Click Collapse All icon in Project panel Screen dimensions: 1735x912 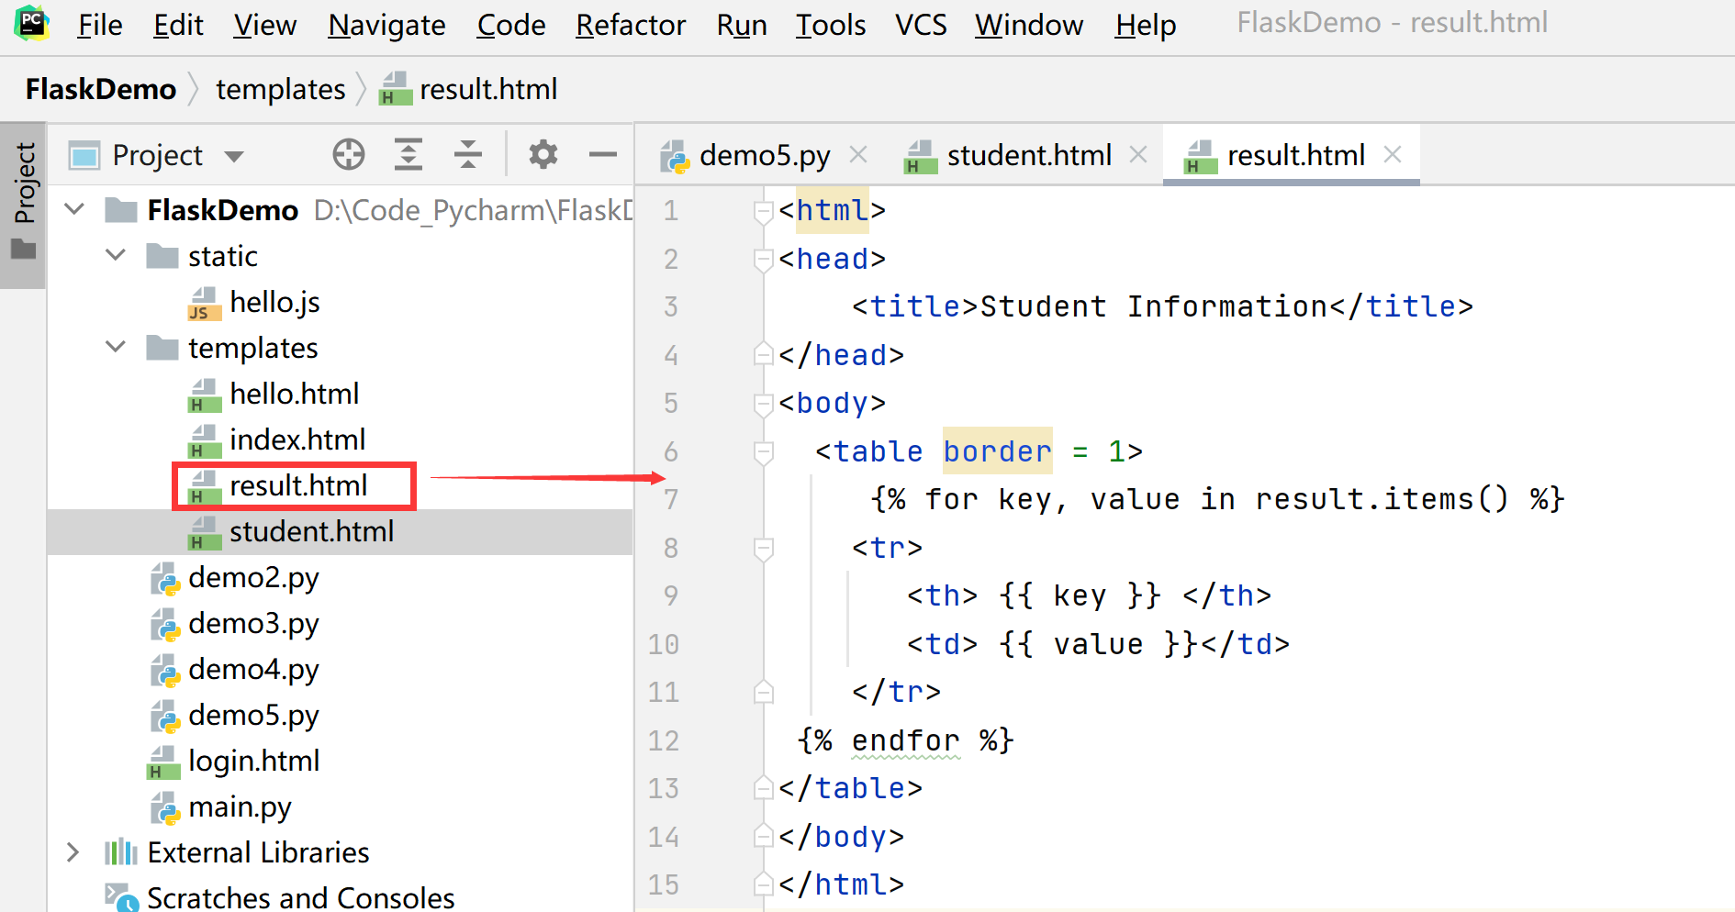467,155
